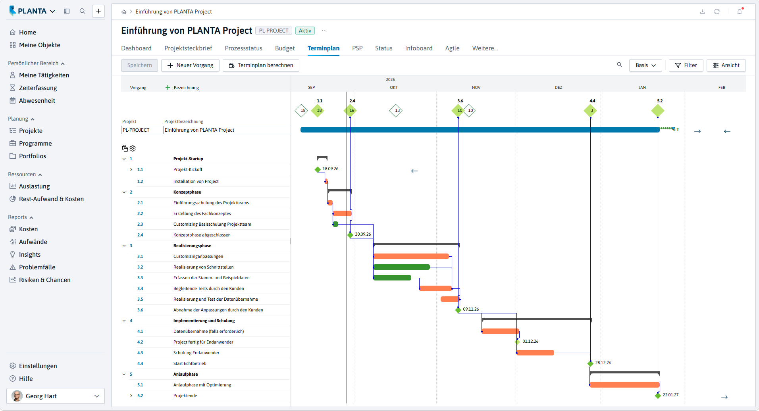759x411 pixels.
Task: Go to home via breadcrumb house icon
Action: pyautogui.click(x=124, y=12)
